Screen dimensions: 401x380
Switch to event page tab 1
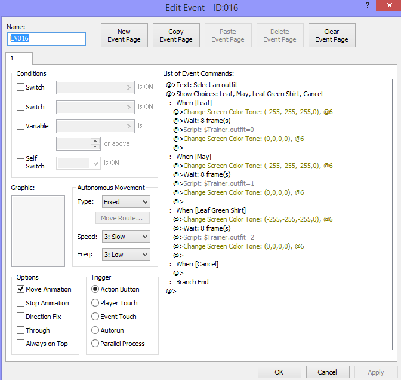click(12, 59)
